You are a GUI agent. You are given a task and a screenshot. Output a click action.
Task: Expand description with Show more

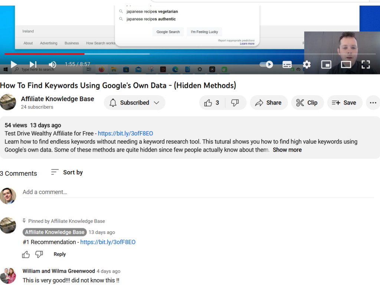pyautogui.click(x=287, y=150)
